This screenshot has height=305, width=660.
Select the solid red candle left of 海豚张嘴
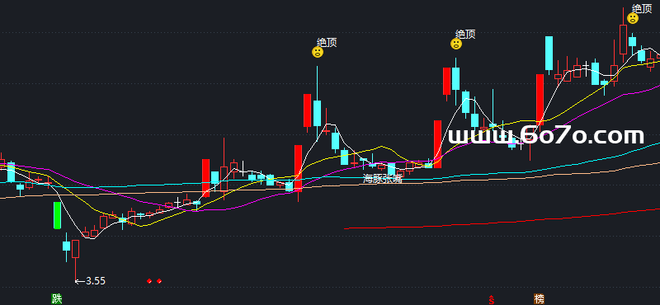point(298,168)
